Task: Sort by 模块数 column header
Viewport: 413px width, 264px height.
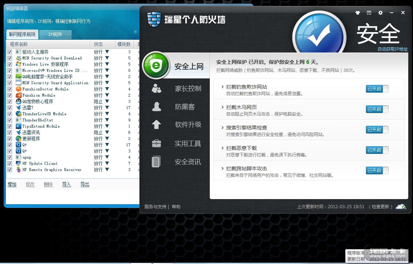Action: click(124, 44)
